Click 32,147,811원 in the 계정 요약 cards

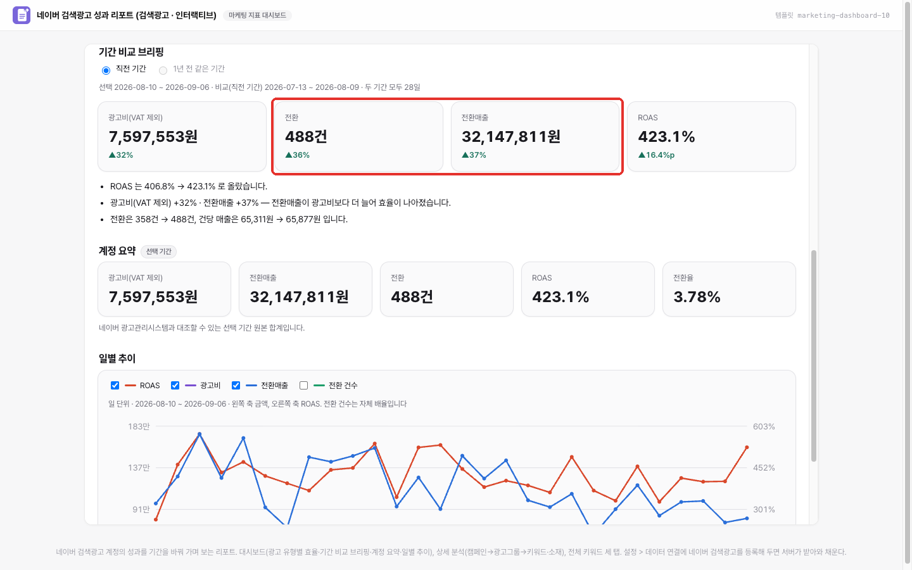(299, 297)
